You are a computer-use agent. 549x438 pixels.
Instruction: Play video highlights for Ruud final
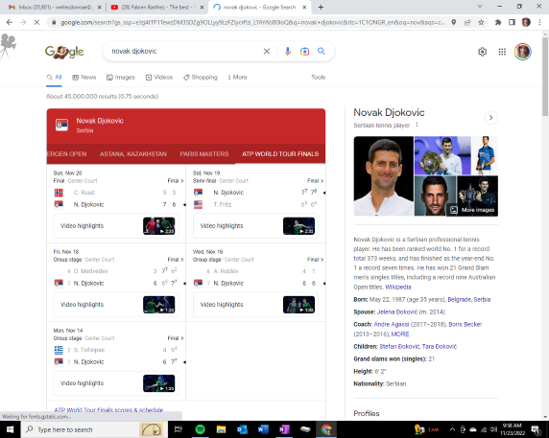(x=116, y=226)
